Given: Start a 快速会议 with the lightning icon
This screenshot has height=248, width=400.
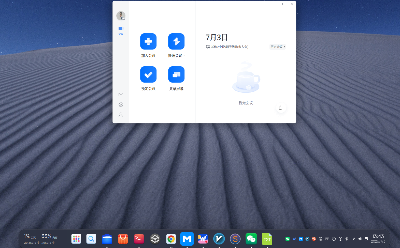Looking at the screenshot, I should (x=176, y=41).
